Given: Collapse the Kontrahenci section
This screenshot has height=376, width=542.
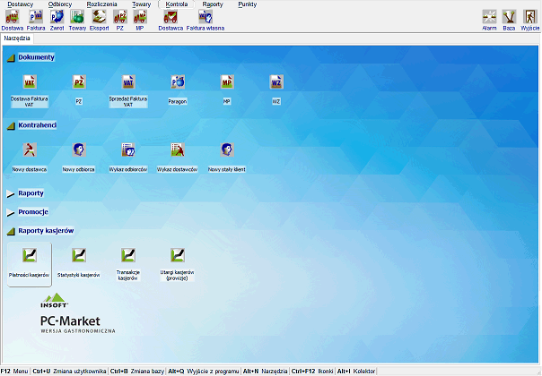Looking at the screenshot, I should tap(11, 125).
